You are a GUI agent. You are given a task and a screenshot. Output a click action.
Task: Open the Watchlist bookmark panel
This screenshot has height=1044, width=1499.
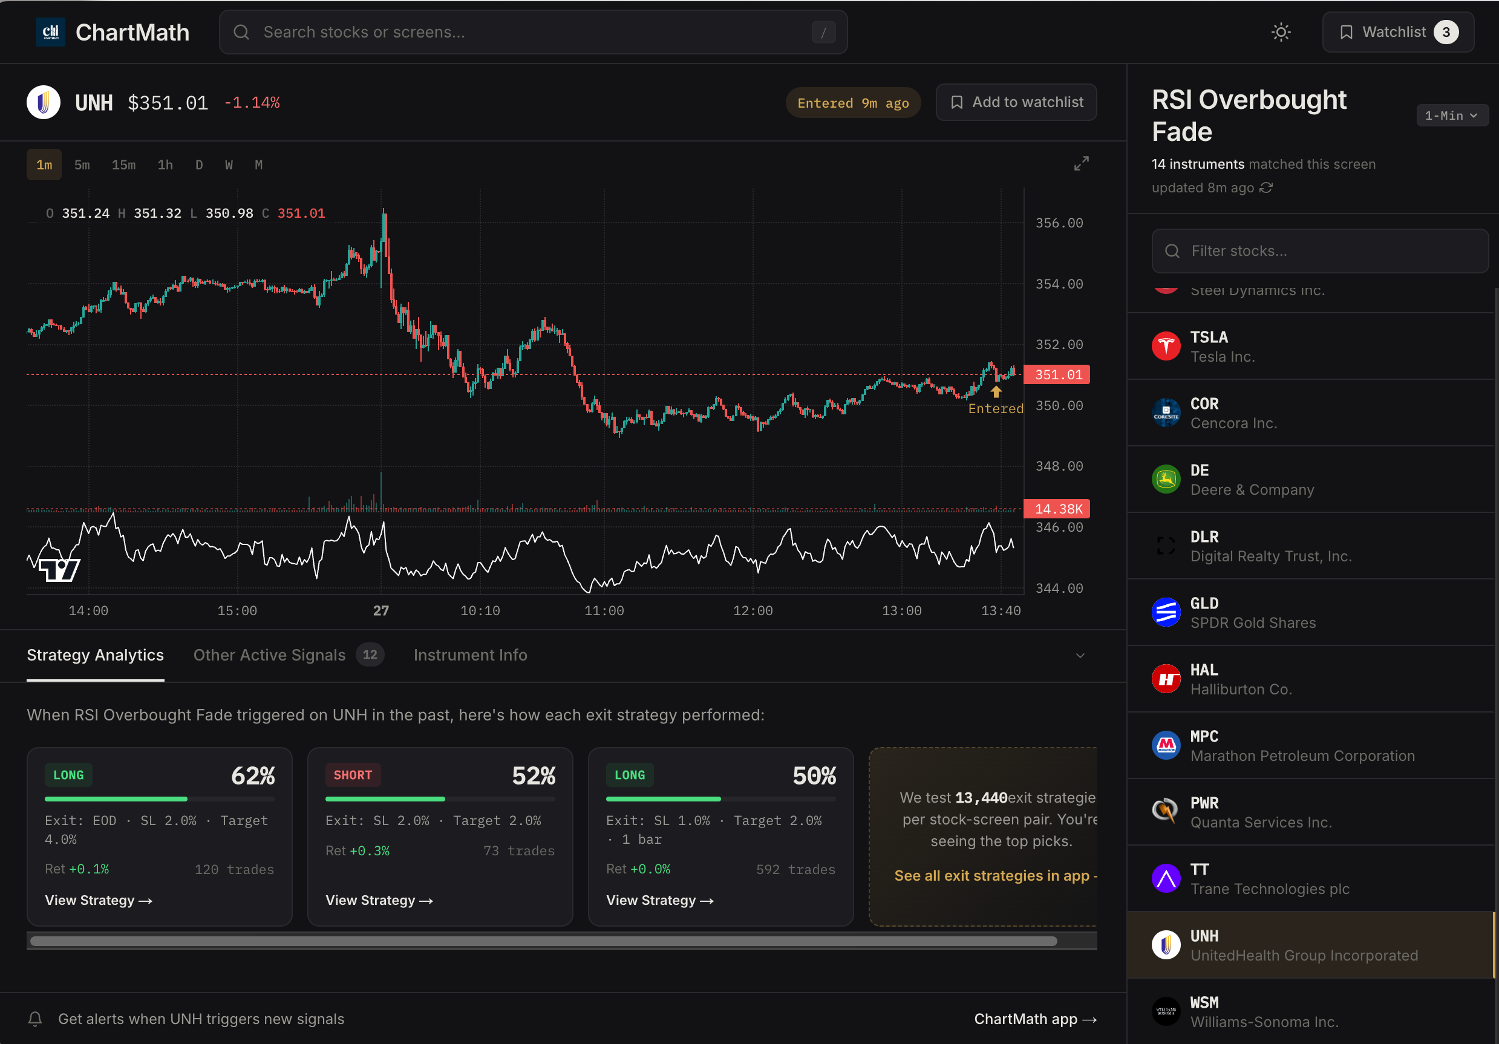(1397, 32)
